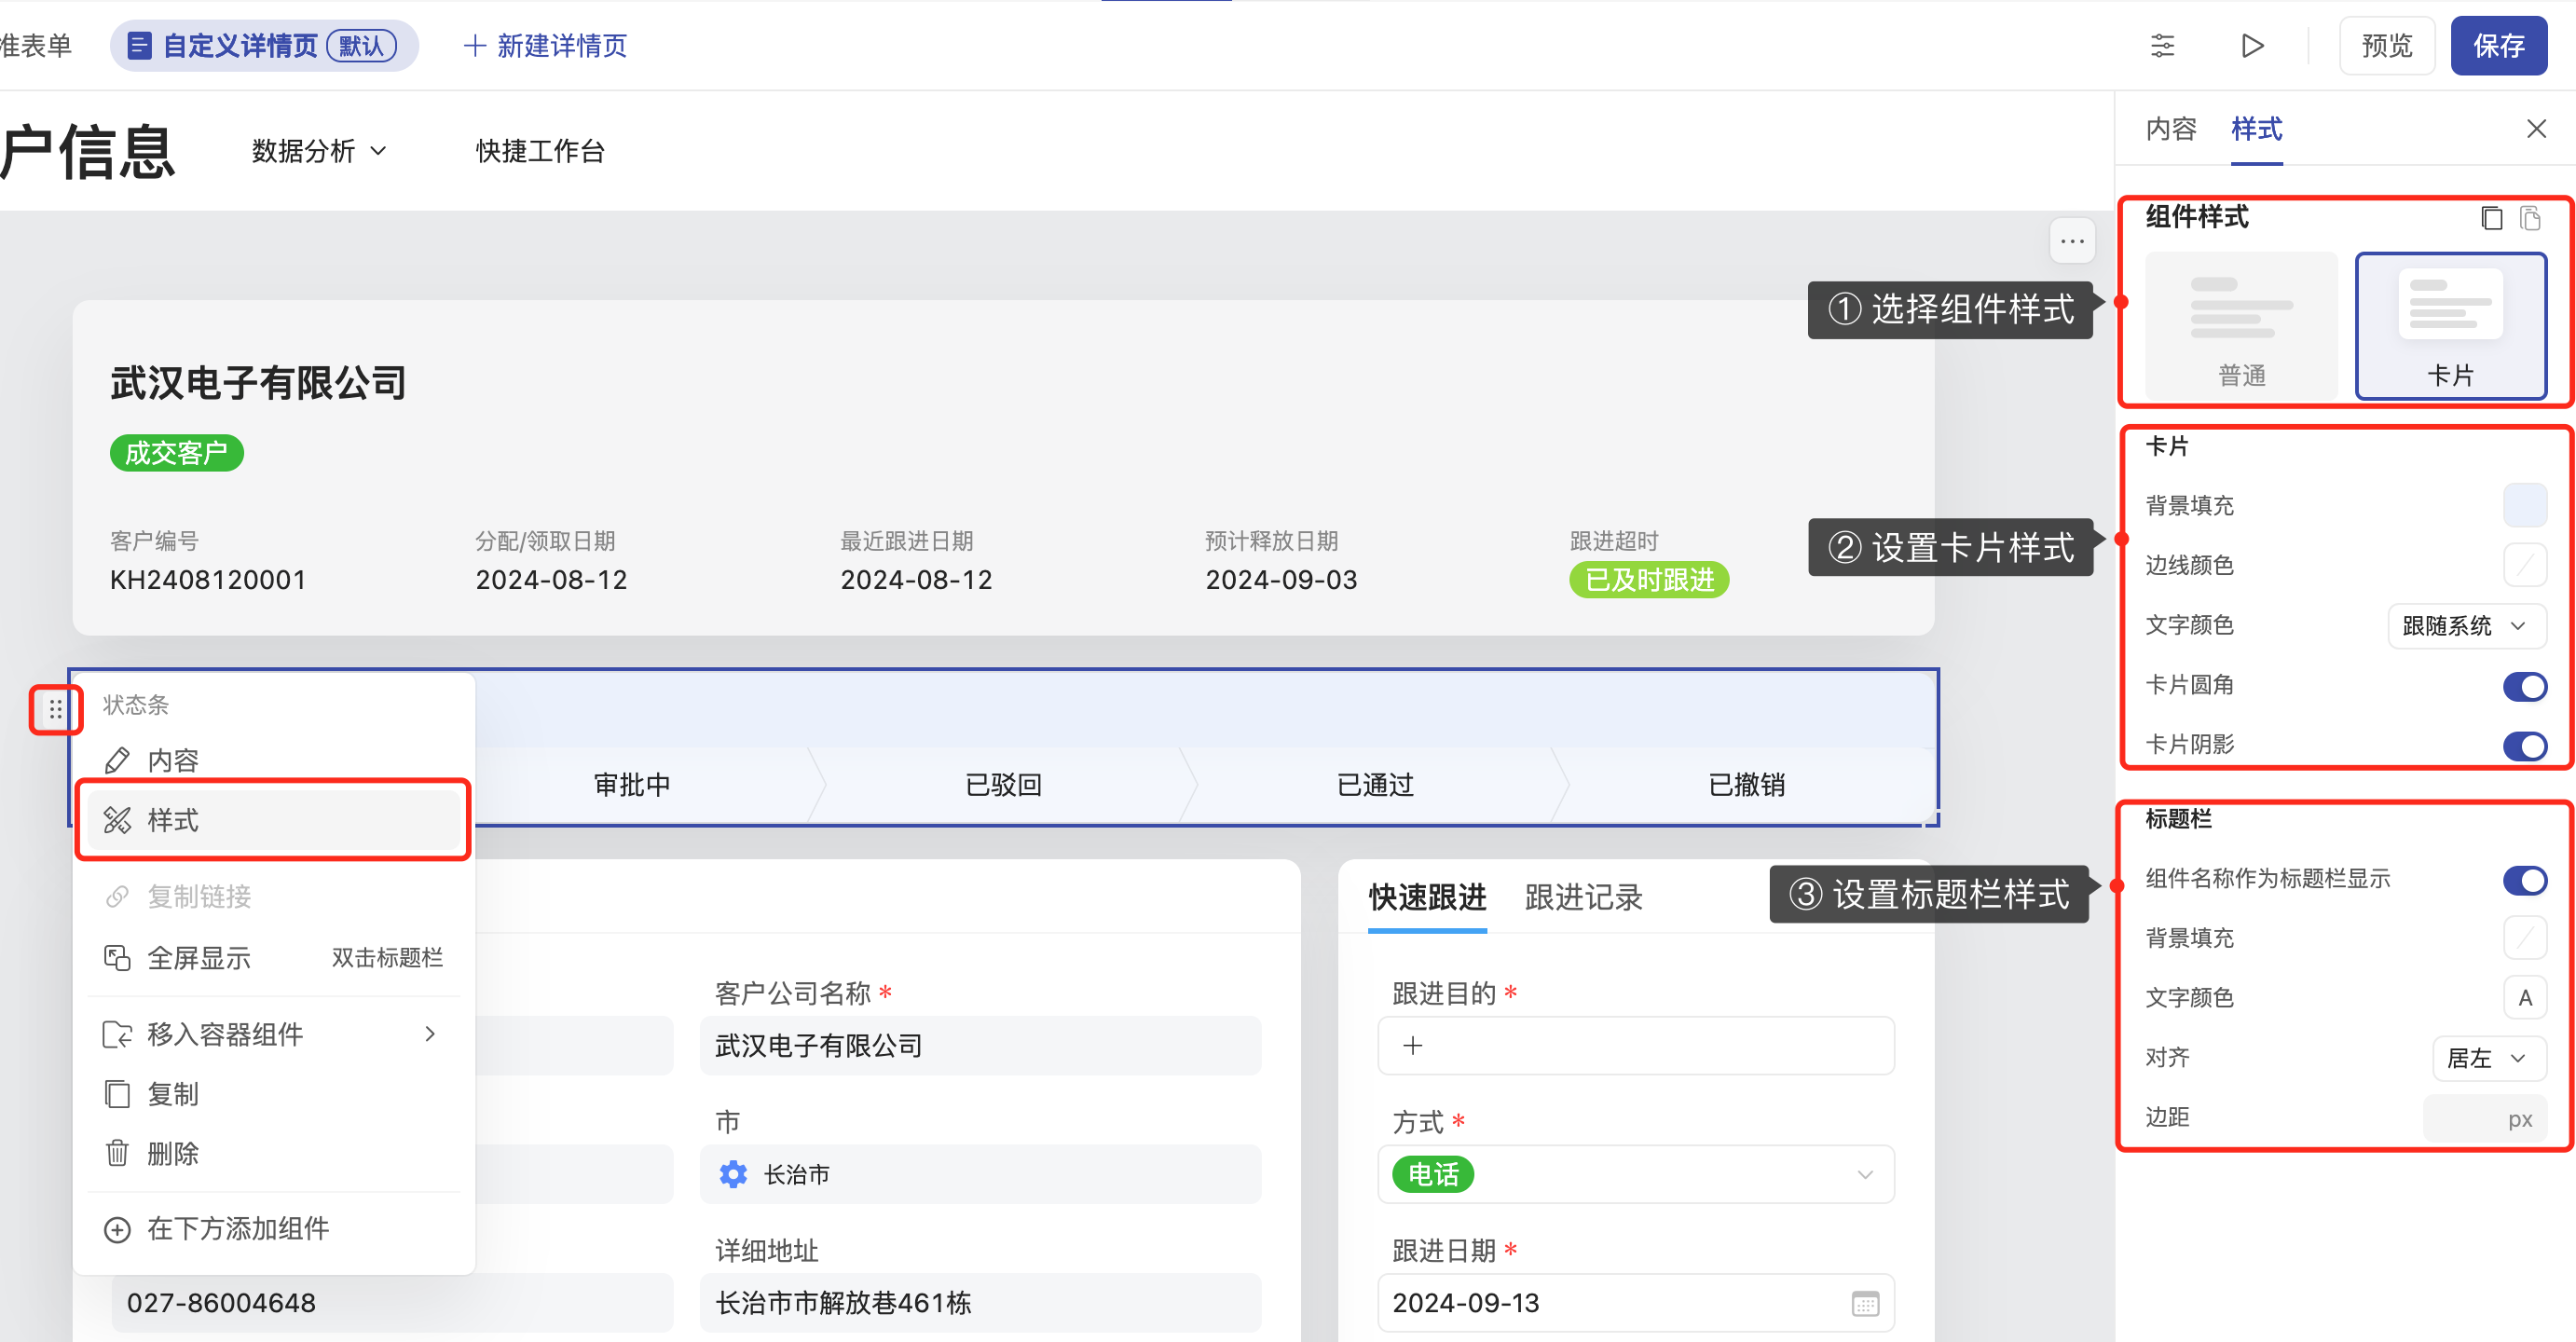The image size is (2576, 1342).
Task: Switch to the 样式 panel tab
Action: click(2257, 129)
